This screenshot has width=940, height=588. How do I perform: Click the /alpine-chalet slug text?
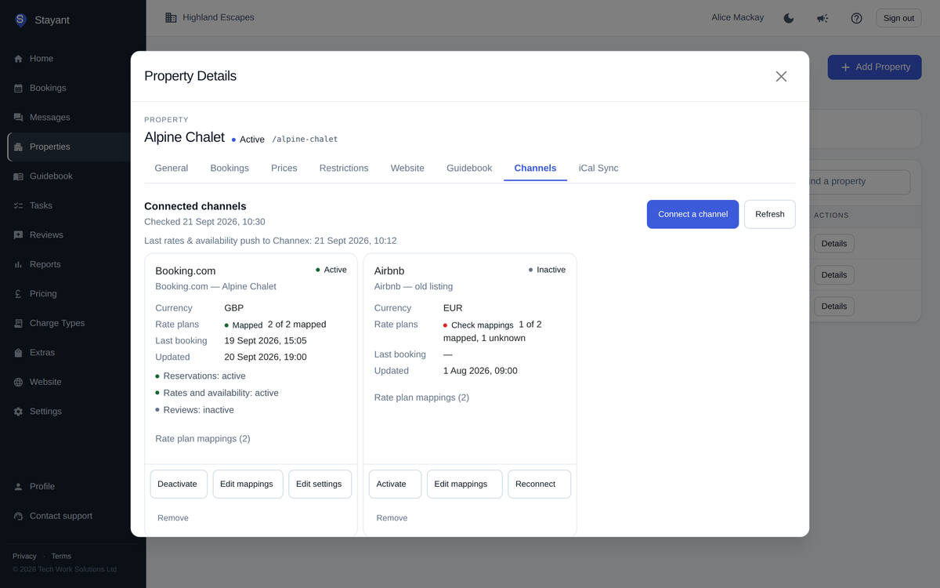tap(305, 140)
